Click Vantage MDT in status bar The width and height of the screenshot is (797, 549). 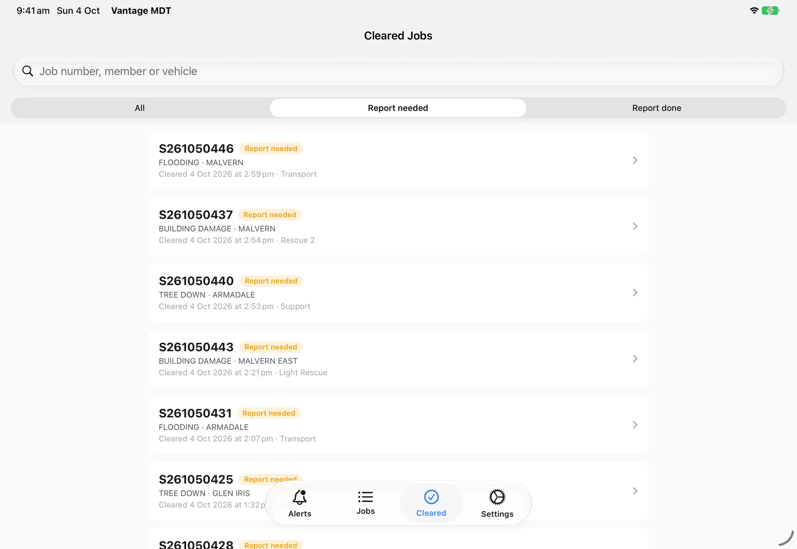coord(141,11)
